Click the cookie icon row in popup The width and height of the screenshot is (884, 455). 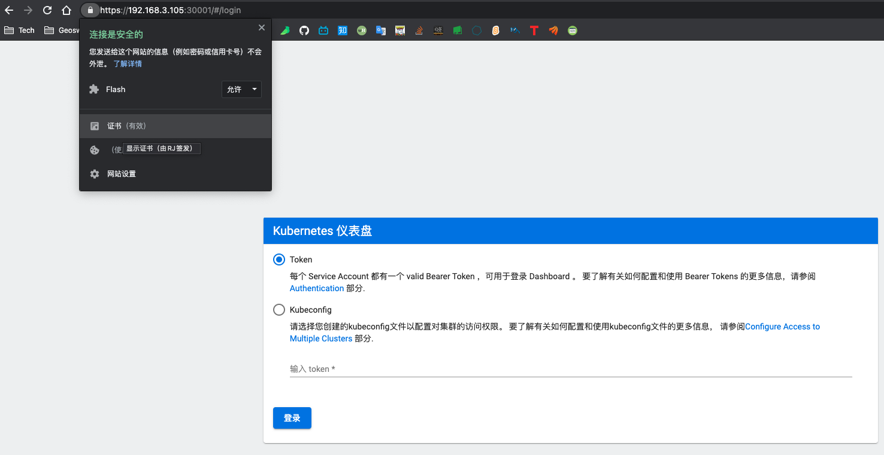(175, 150)
